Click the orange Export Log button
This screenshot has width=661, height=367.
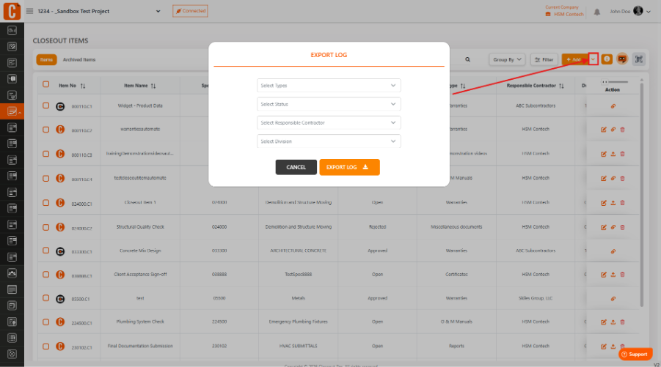coord(349,167)
